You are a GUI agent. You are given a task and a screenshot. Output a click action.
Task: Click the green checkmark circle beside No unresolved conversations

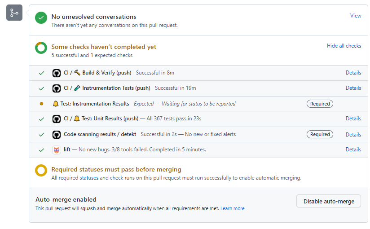tap(41, 18)
